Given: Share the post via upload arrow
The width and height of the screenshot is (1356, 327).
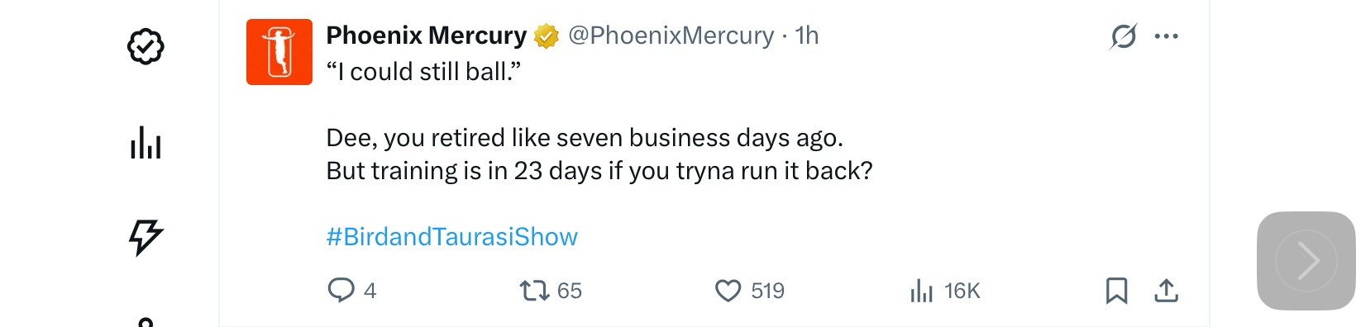Looking at the screenshot, I should (x=1166, y=291).
